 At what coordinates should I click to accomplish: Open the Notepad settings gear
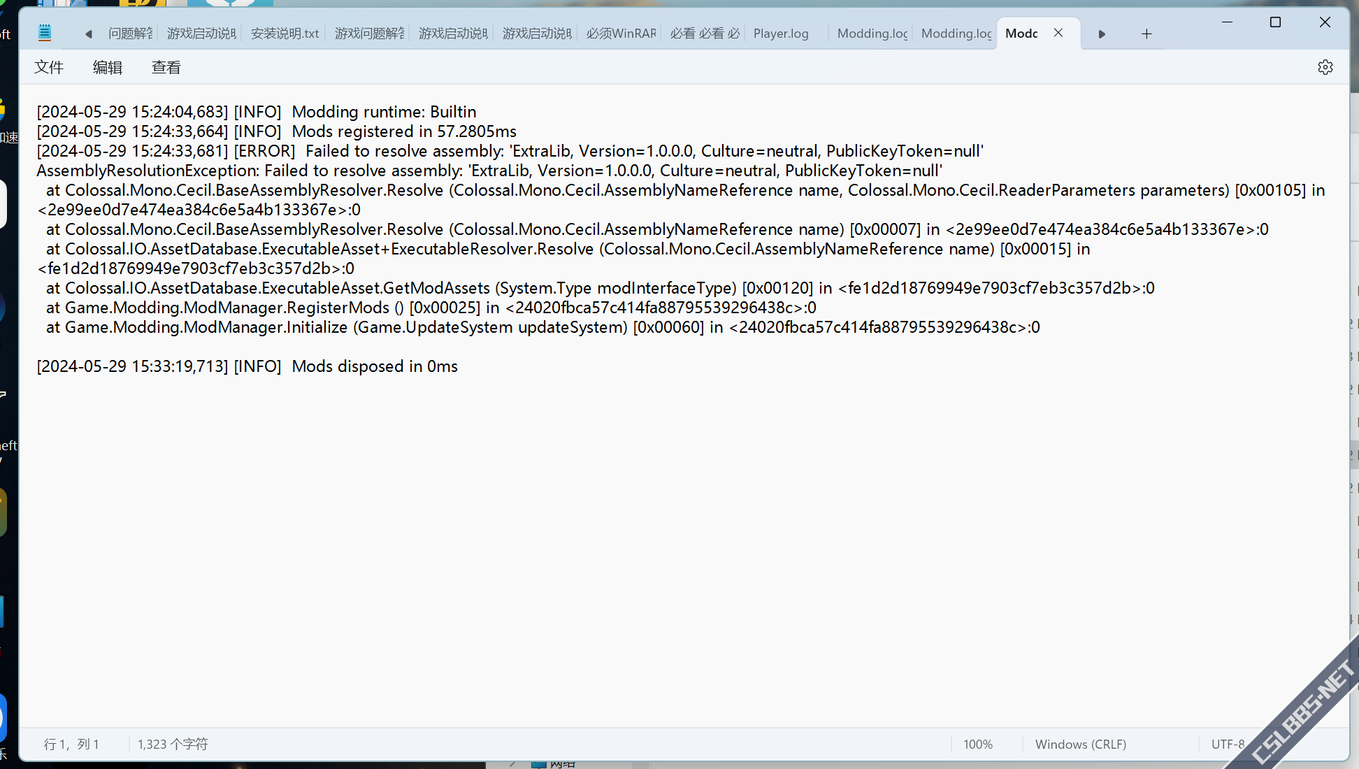click(x=1325, y=67)
